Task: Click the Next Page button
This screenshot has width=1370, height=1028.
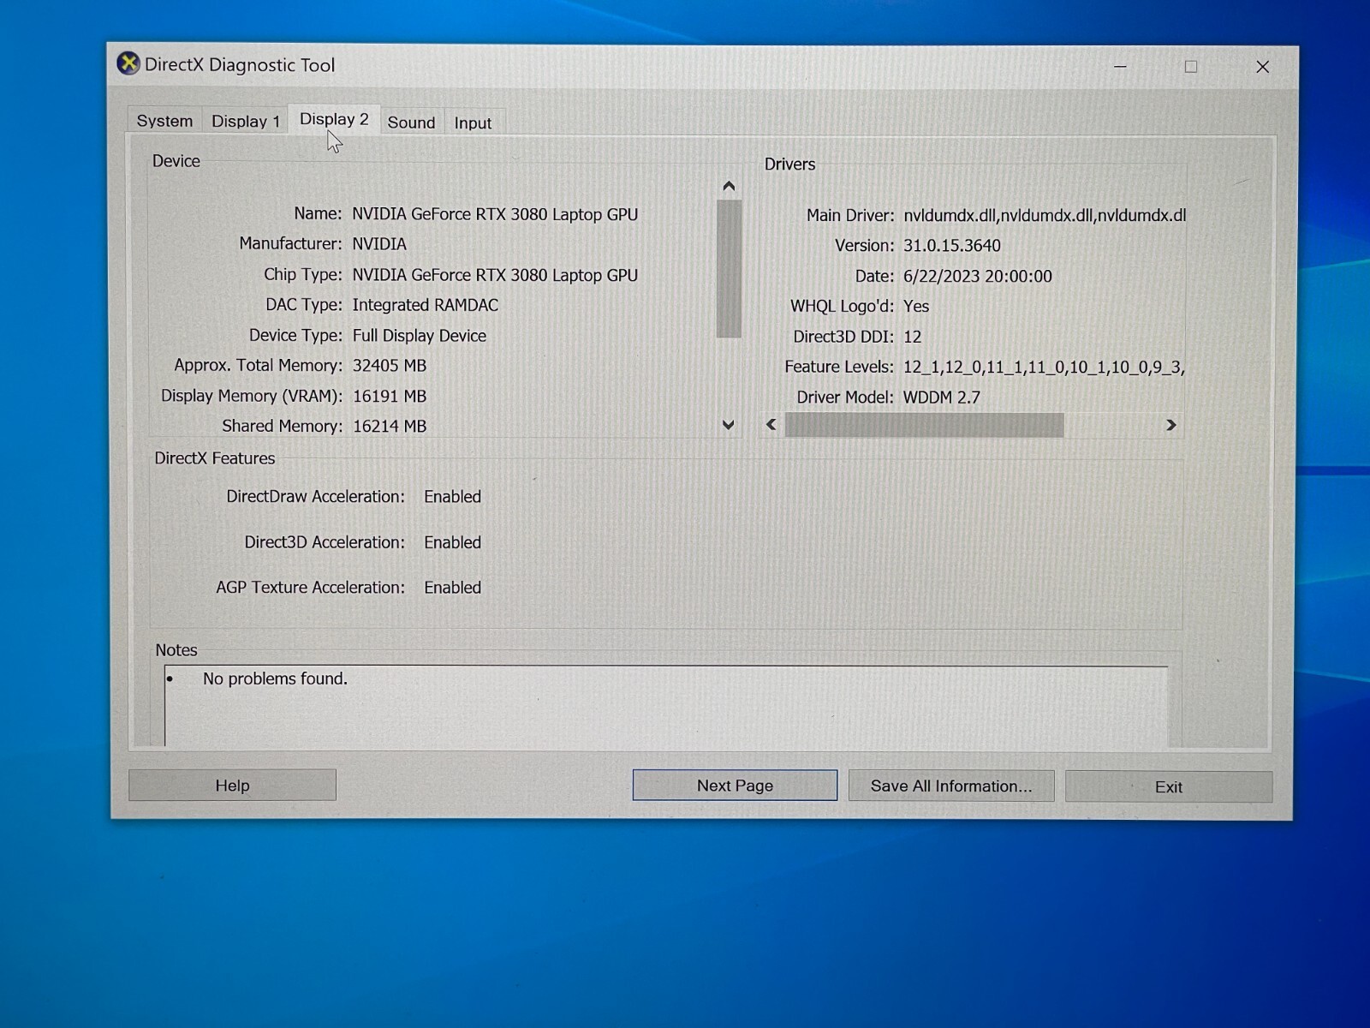Action: pos(735,785)
